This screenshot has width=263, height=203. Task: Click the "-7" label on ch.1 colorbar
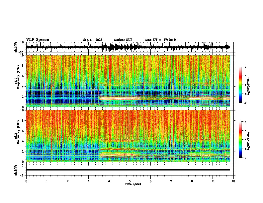(245, 103)
